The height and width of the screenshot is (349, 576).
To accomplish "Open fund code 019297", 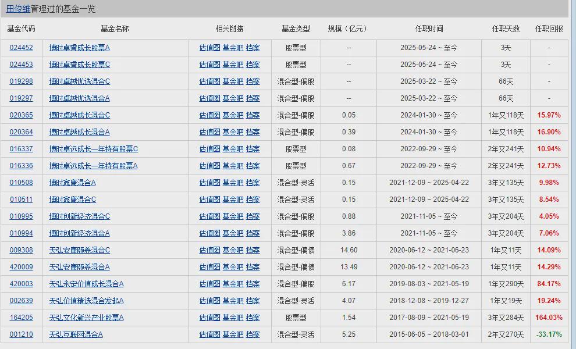I will click(x=22, y=98).
